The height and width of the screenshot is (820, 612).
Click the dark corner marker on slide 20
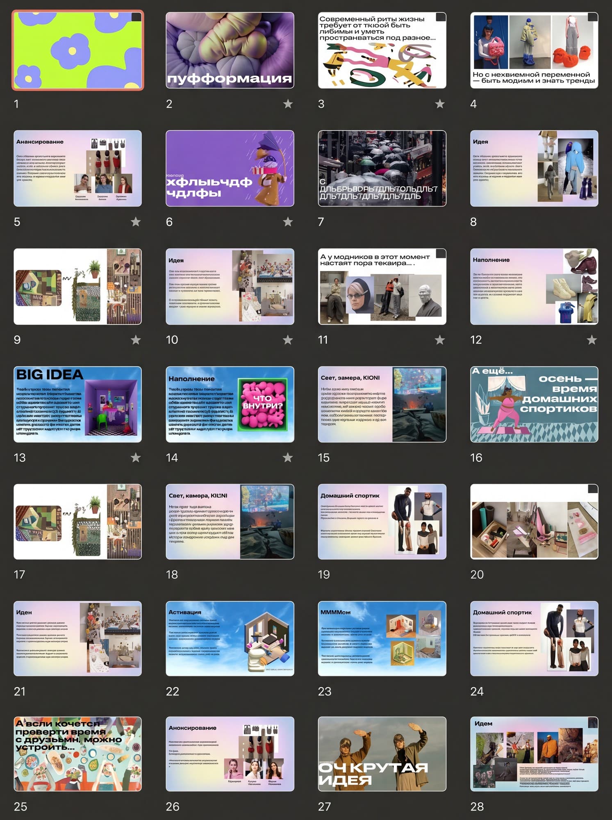coord(593,489)
